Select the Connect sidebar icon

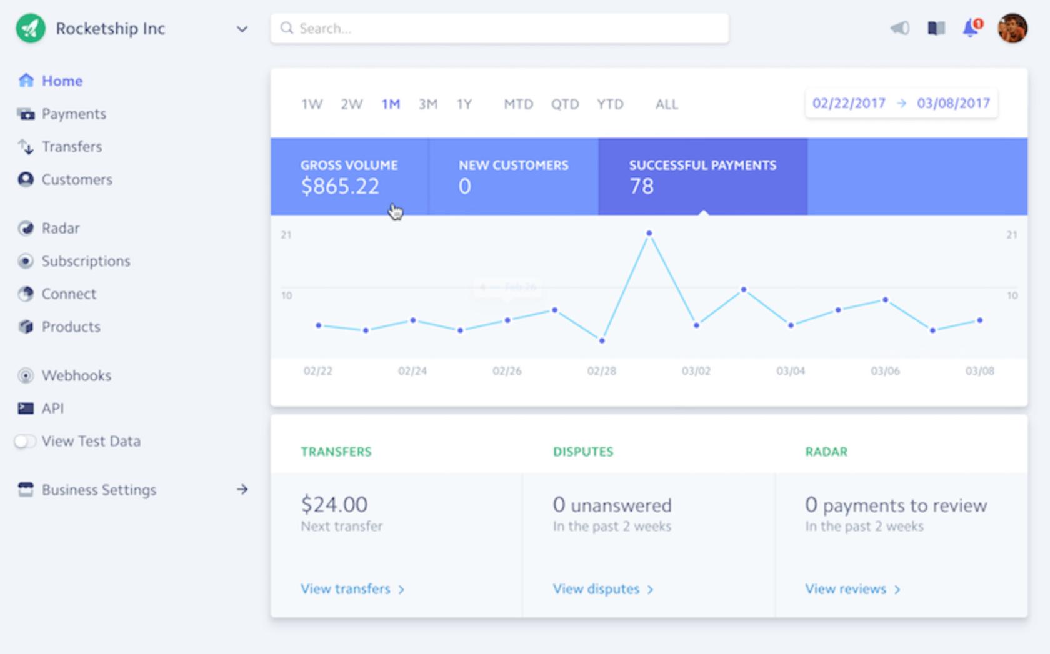coord(25,294)
